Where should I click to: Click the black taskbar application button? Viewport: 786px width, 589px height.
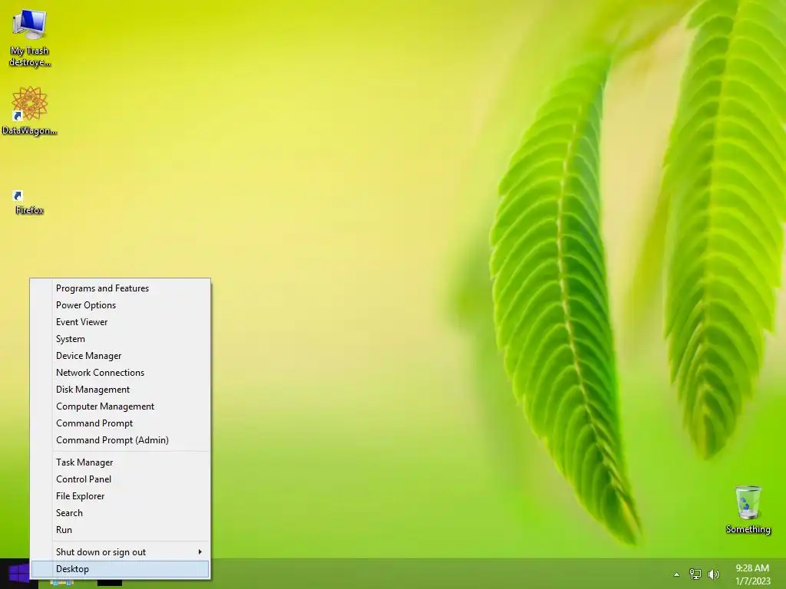(110, 583)
